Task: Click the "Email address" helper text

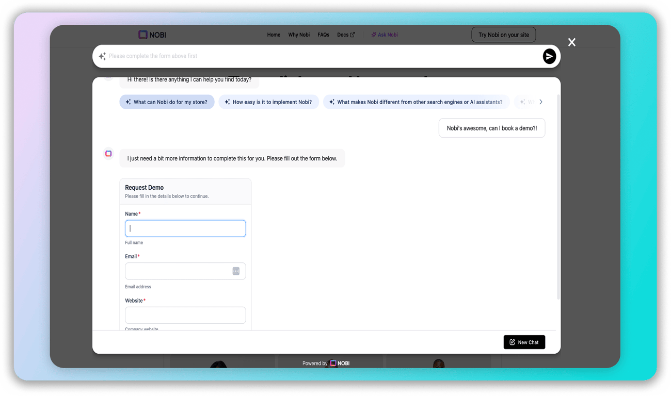Action: point(138,287)
